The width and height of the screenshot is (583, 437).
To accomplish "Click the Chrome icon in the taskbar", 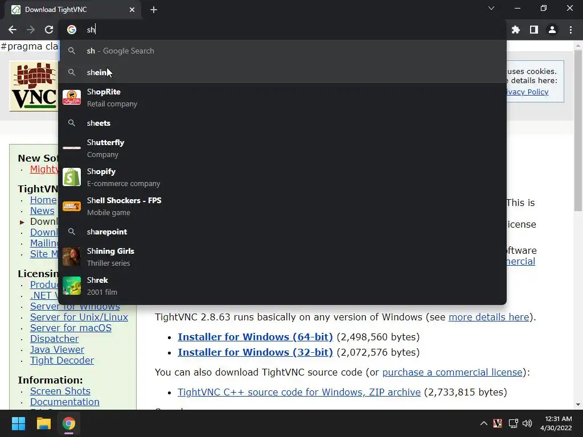I will [x=69, y=423].
